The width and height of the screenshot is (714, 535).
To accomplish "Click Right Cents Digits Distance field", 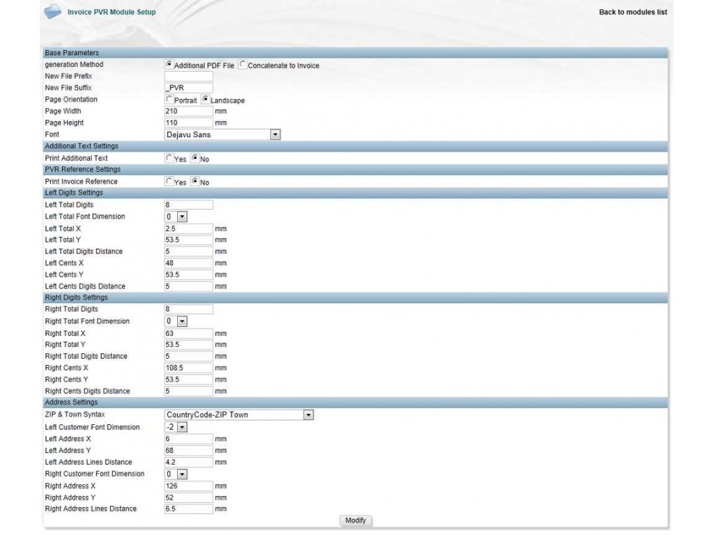I will click(188, 391).
